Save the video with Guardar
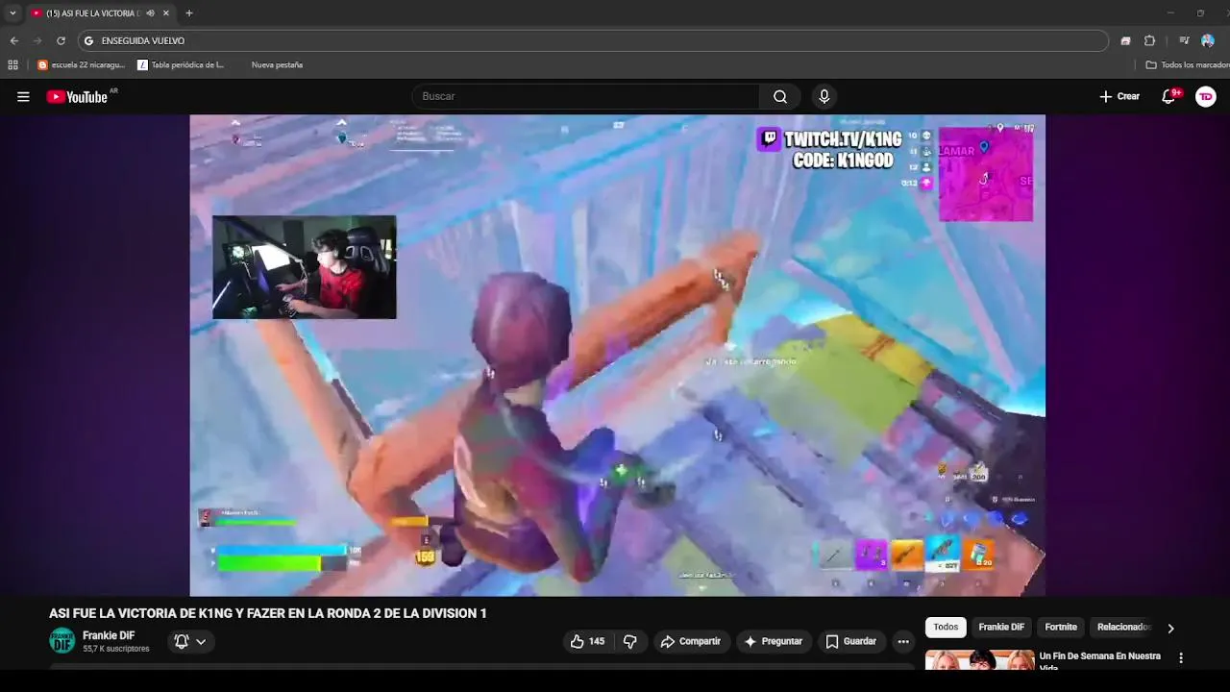This screenshot has height=692, width=1230. pyautogui.click(x=850, y=641)
